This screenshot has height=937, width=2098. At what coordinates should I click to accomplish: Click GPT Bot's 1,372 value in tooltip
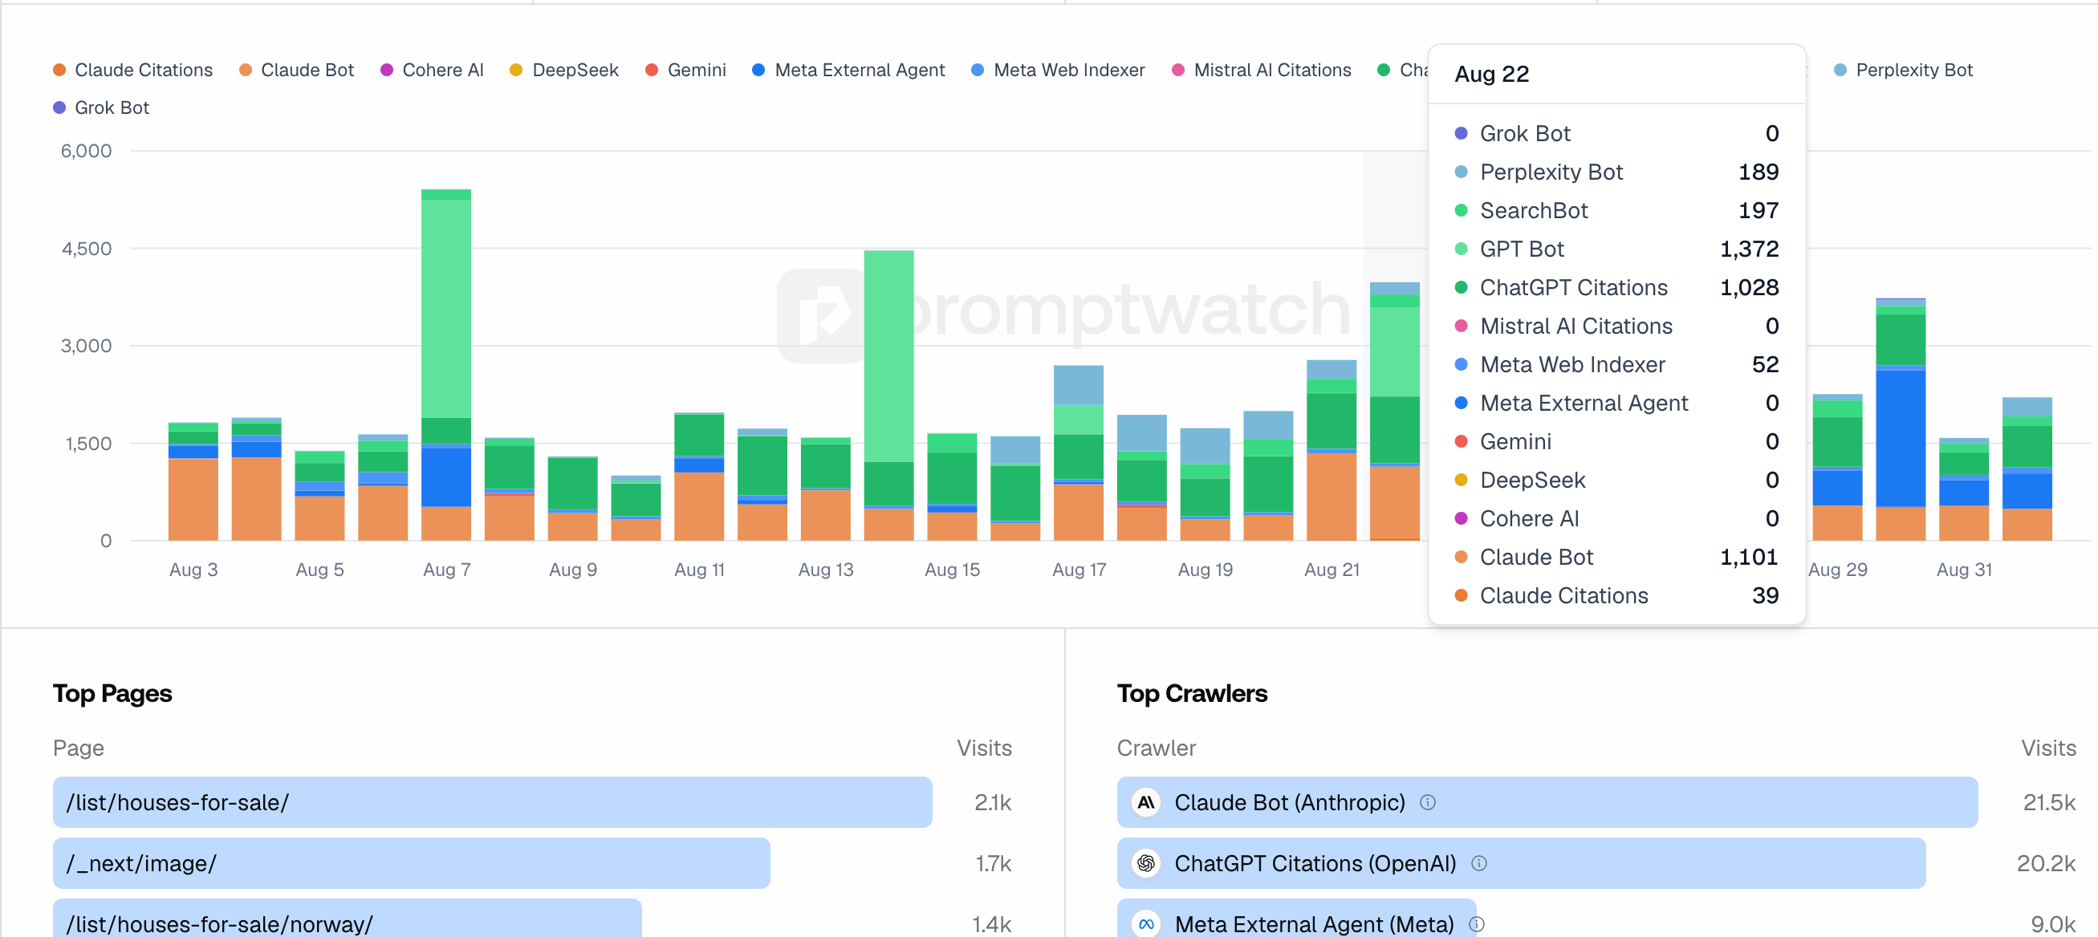(x=1749, y=249)
